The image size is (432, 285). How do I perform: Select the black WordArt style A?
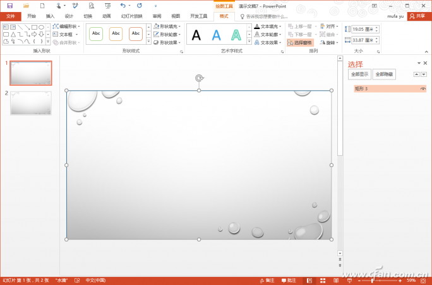tap(196, 35)
